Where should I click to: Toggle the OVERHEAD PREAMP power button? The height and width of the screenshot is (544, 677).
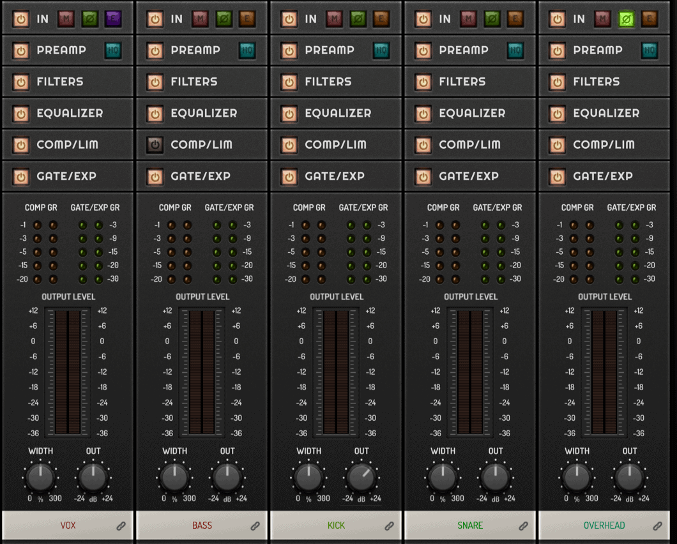tap(557, 50)
